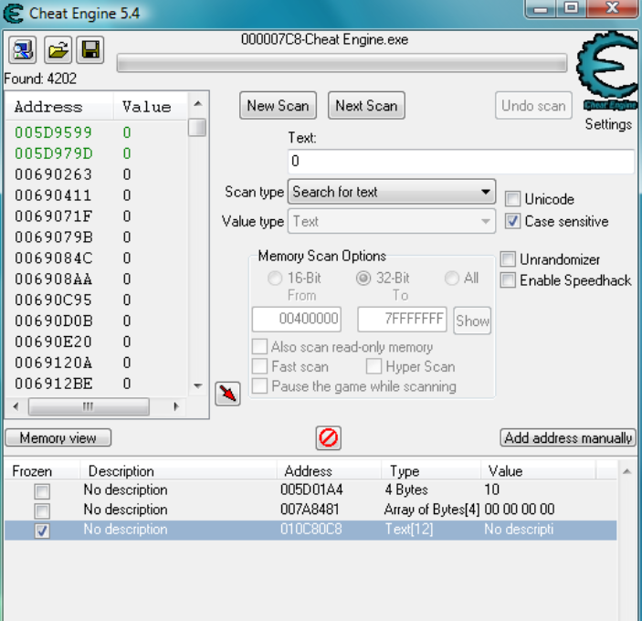Open the Scan type dropdown
The width and height of the screenshot is (642, 621).
[x=392, y=191]
